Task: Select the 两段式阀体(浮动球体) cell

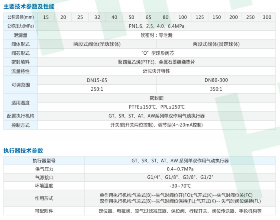Action: coord(97,44)
